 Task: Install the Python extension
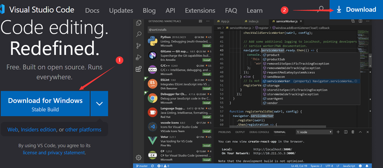(207, 46)
